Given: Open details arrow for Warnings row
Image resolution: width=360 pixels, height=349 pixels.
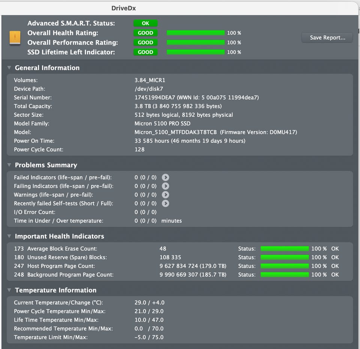Looking at the screenshot, I should [x=165, y=195].
